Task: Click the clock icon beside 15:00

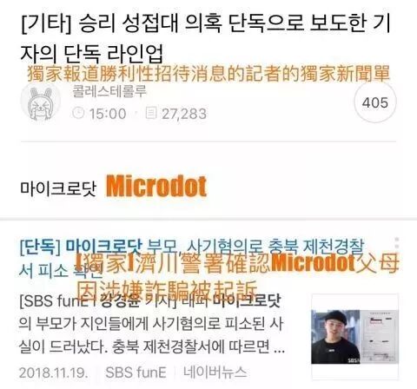Action: pyautogui.click(x=78, y=113)
